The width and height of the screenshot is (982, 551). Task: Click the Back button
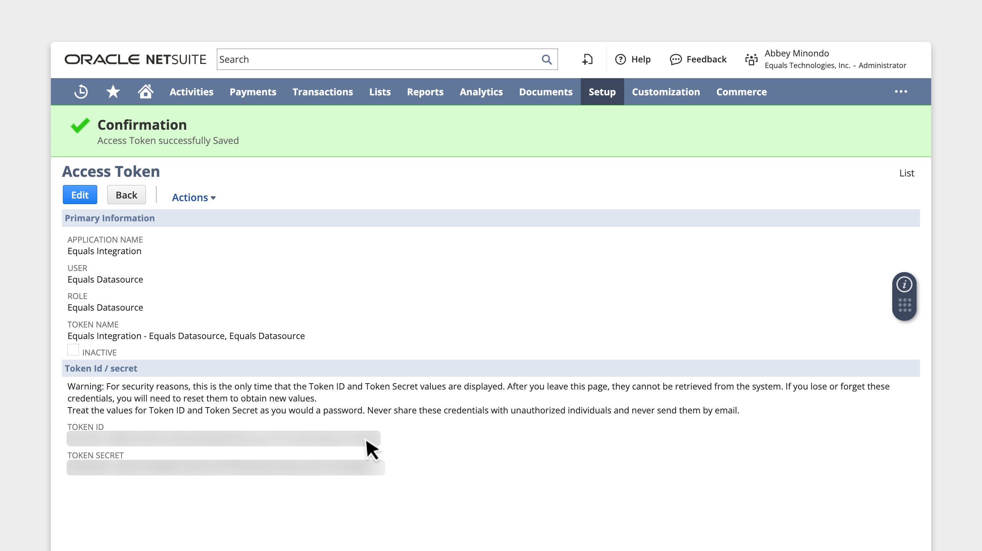tap(126, 195)
